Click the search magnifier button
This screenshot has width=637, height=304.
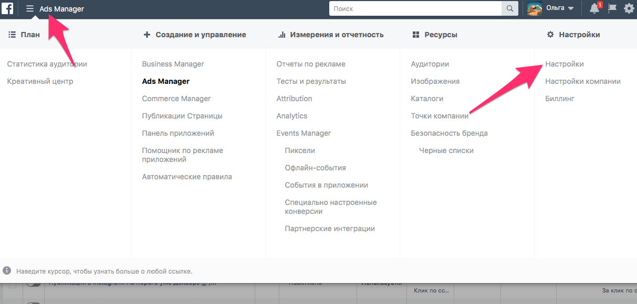(x=509, y=8)
